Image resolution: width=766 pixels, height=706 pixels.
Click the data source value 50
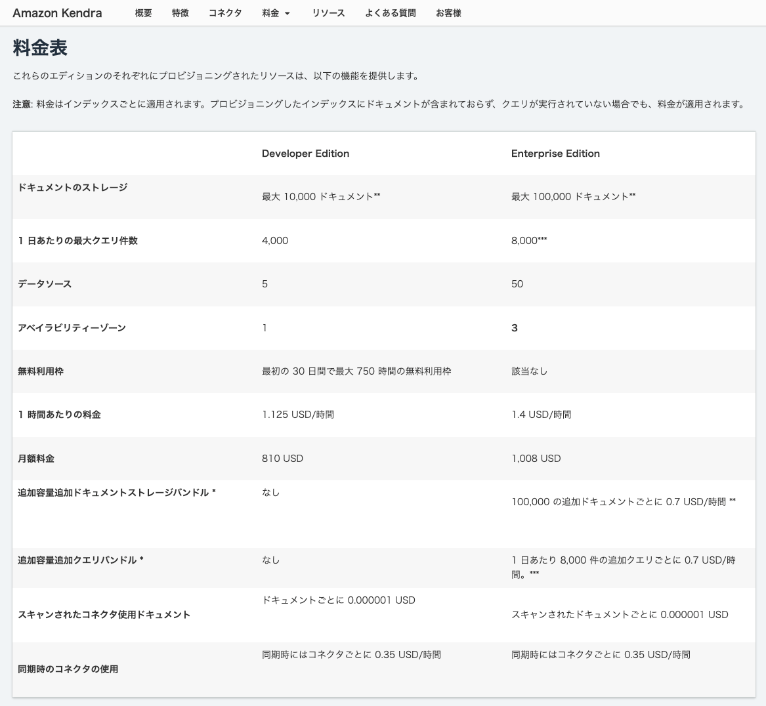pos(517,284)
